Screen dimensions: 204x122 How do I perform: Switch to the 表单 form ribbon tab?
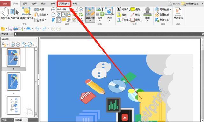click(53, 4)
